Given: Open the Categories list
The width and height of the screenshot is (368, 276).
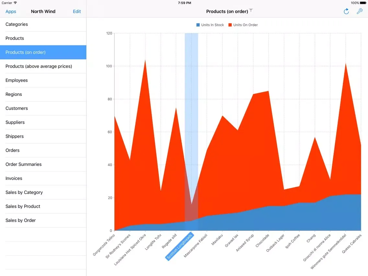Looking at the screenshot, I should (x=43, y=24).
